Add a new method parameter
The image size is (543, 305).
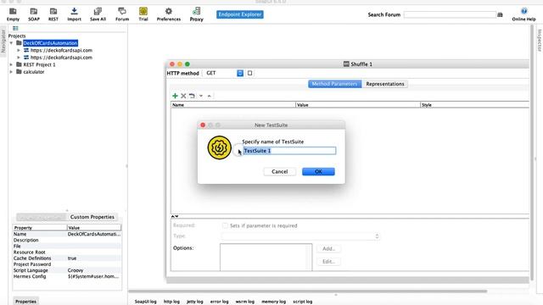[x=175, y=96]
